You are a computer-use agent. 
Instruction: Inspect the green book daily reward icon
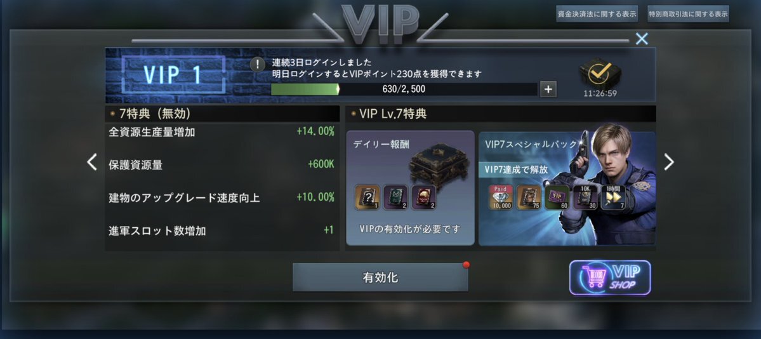[395, 197]
